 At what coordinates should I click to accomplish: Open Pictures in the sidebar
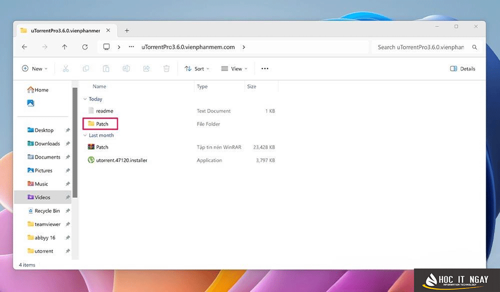click(40, 171)
